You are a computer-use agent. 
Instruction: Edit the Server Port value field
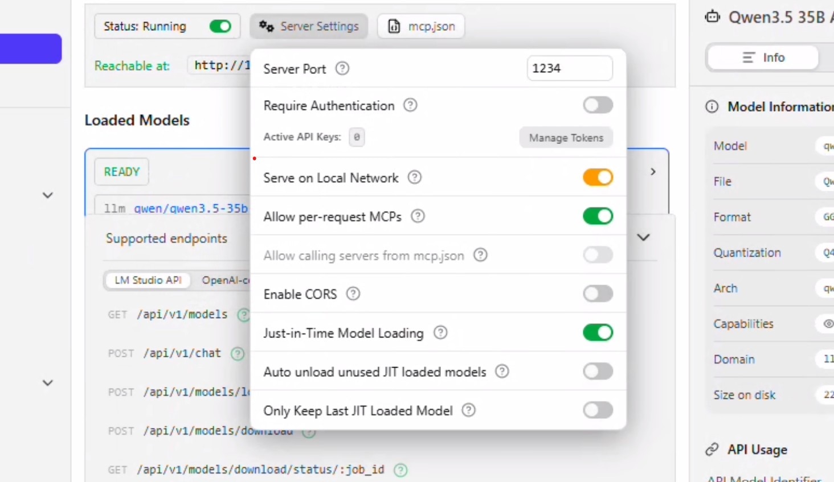coord(569,68)
